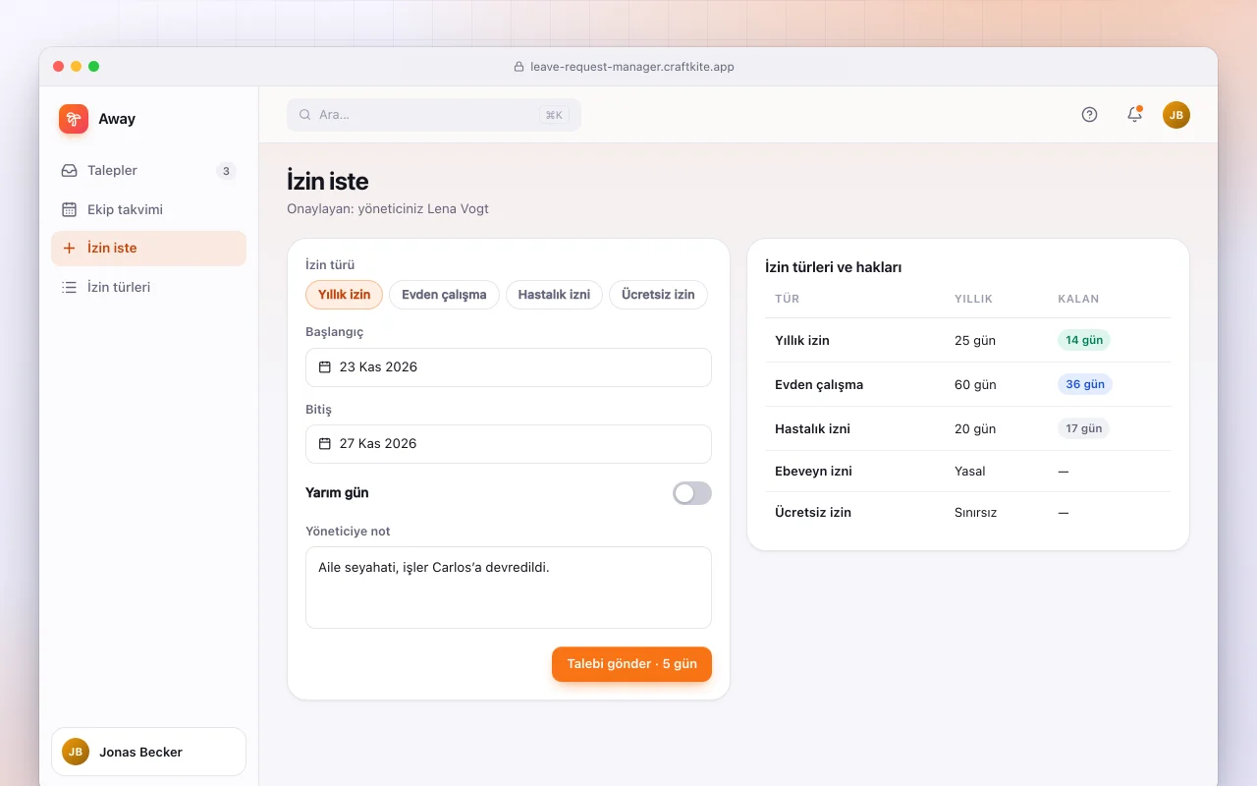Viewport: 1257px width, 786px height.
Task: Open the Başlangıç date picker
Action: pyautogui.click(x=509, y=367)
